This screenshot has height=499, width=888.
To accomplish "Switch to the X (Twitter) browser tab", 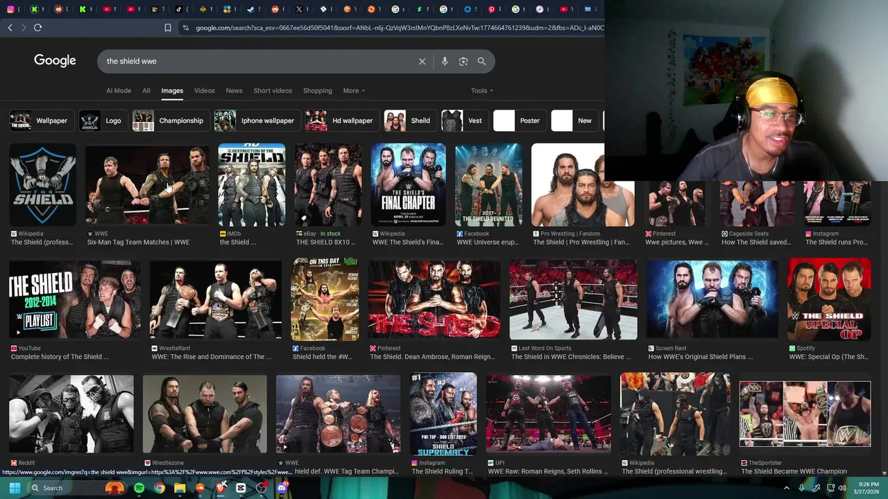I will pos(298,9).
